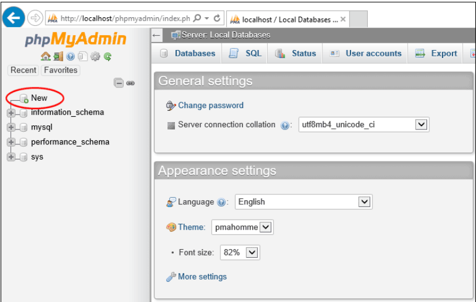Click help icon next to collation
Viewport: 476px width, 302px height.
285,125
